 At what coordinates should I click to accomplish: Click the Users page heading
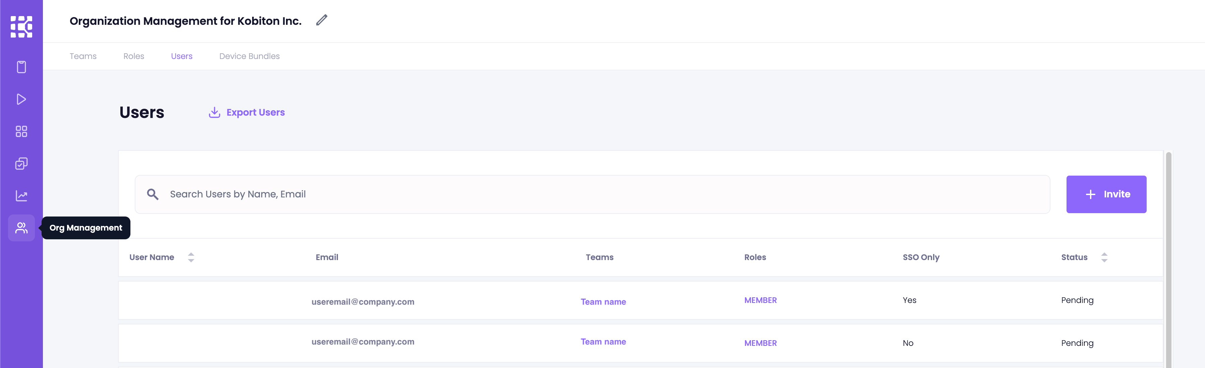tap(142, 112)
